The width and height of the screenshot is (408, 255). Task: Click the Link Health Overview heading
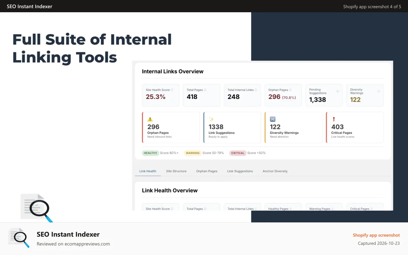[x=170, y=190]
